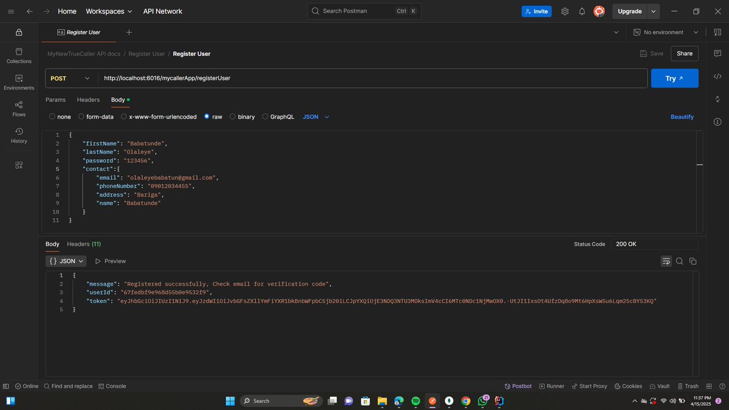Open Console in the status bar

[x=112, y=386]
